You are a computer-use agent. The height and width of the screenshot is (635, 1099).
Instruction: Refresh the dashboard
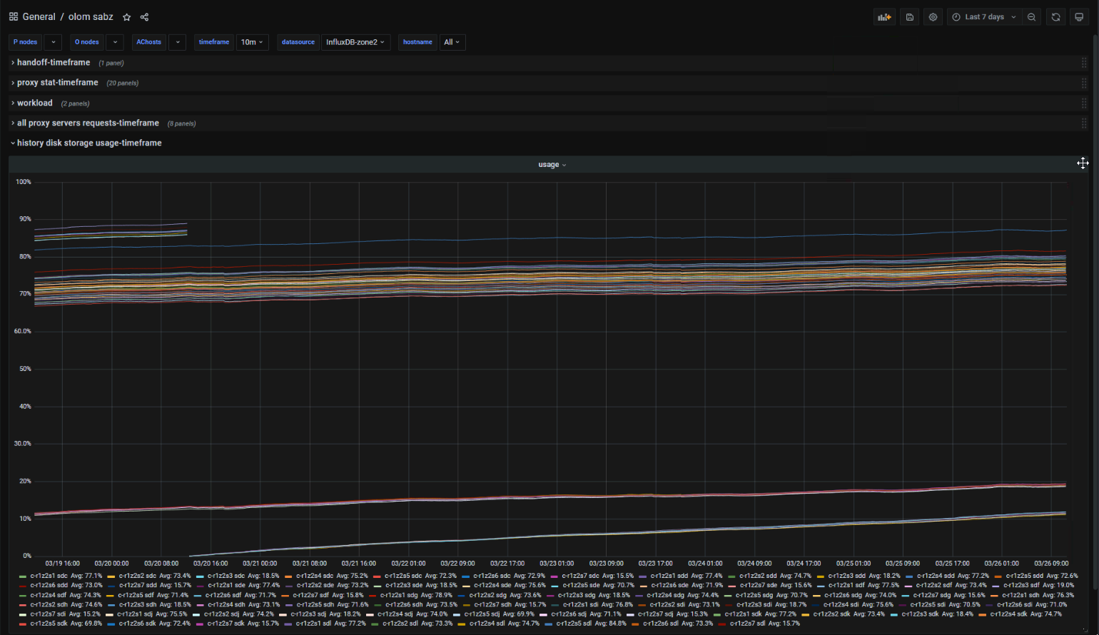click(x=1055, y=17)
